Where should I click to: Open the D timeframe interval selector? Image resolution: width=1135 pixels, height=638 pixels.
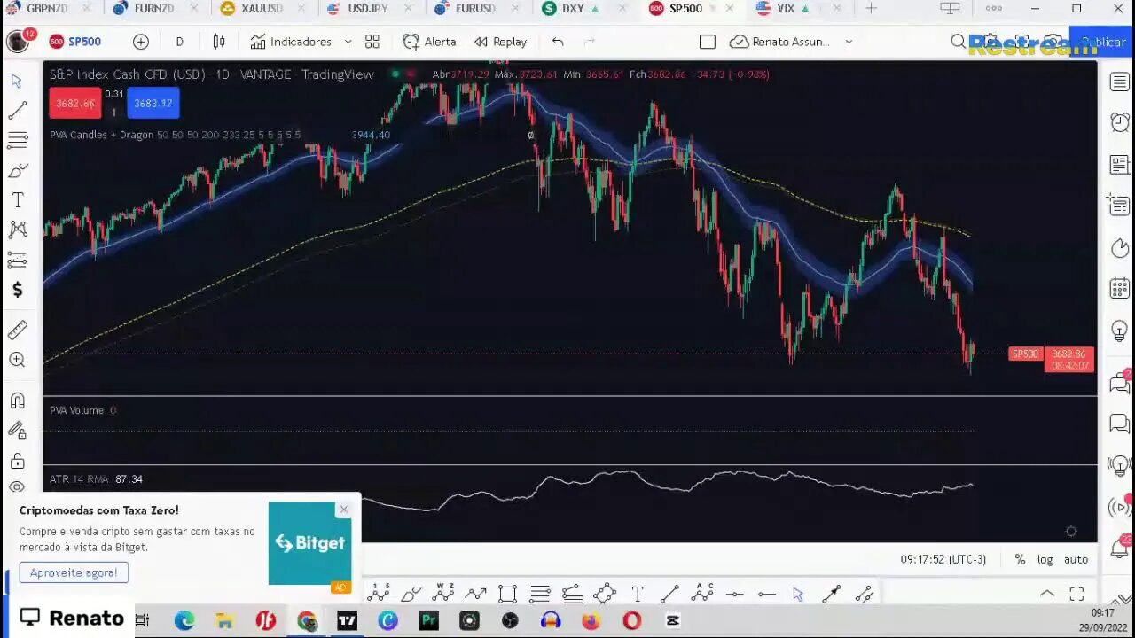tap(179, 42)
